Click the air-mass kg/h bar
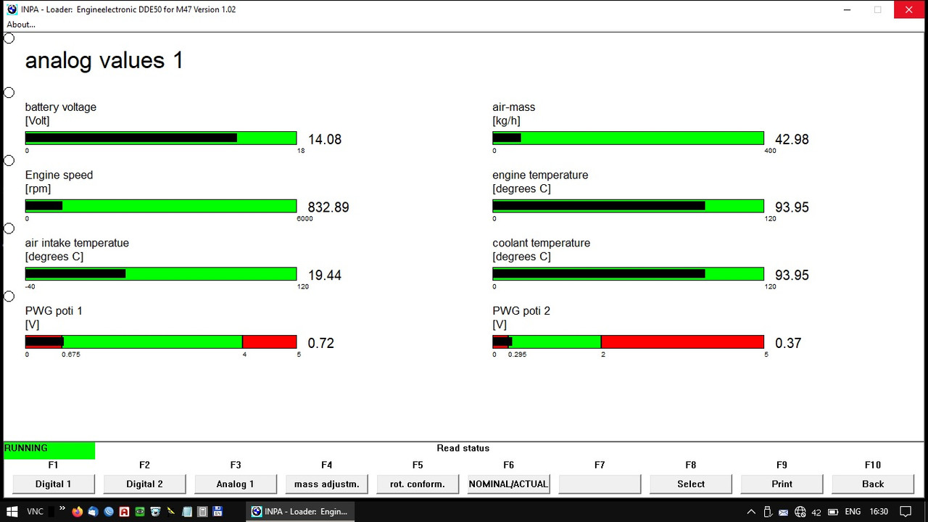 point(629,138)
